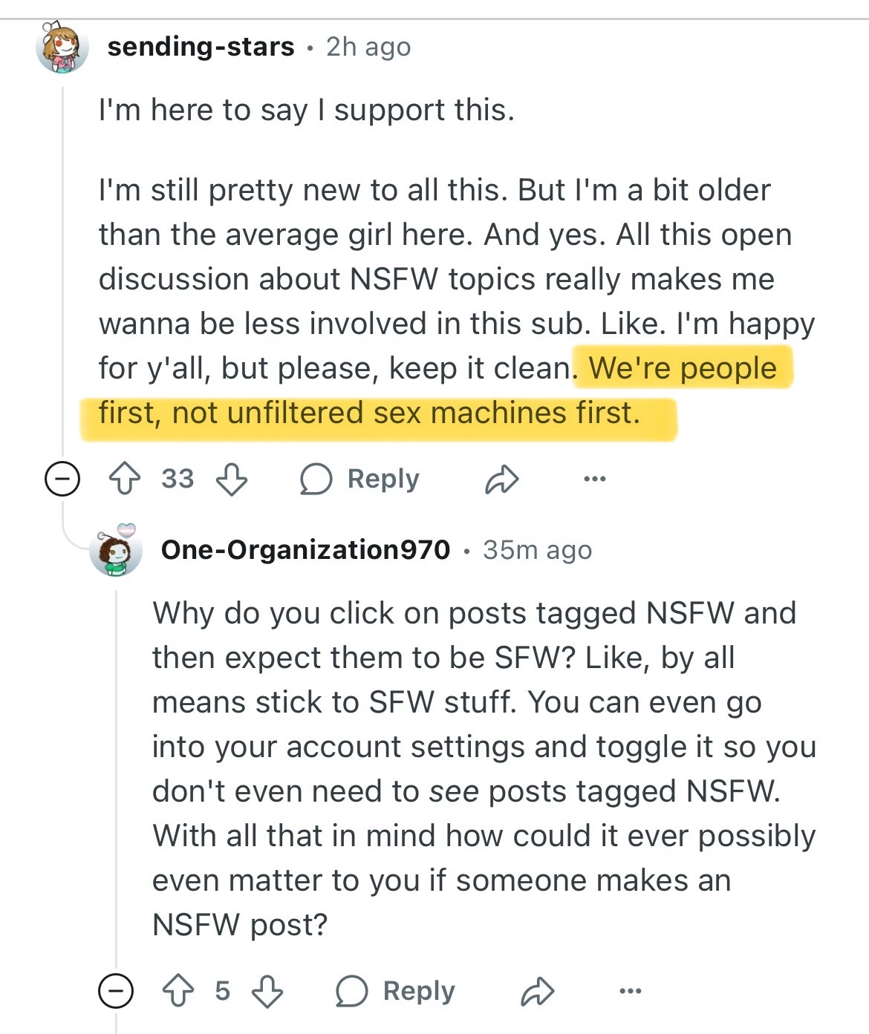Viewport: 869px width, 1034px height.
Task: Downvote the sending-stars comment
Action: pos(231,479)
